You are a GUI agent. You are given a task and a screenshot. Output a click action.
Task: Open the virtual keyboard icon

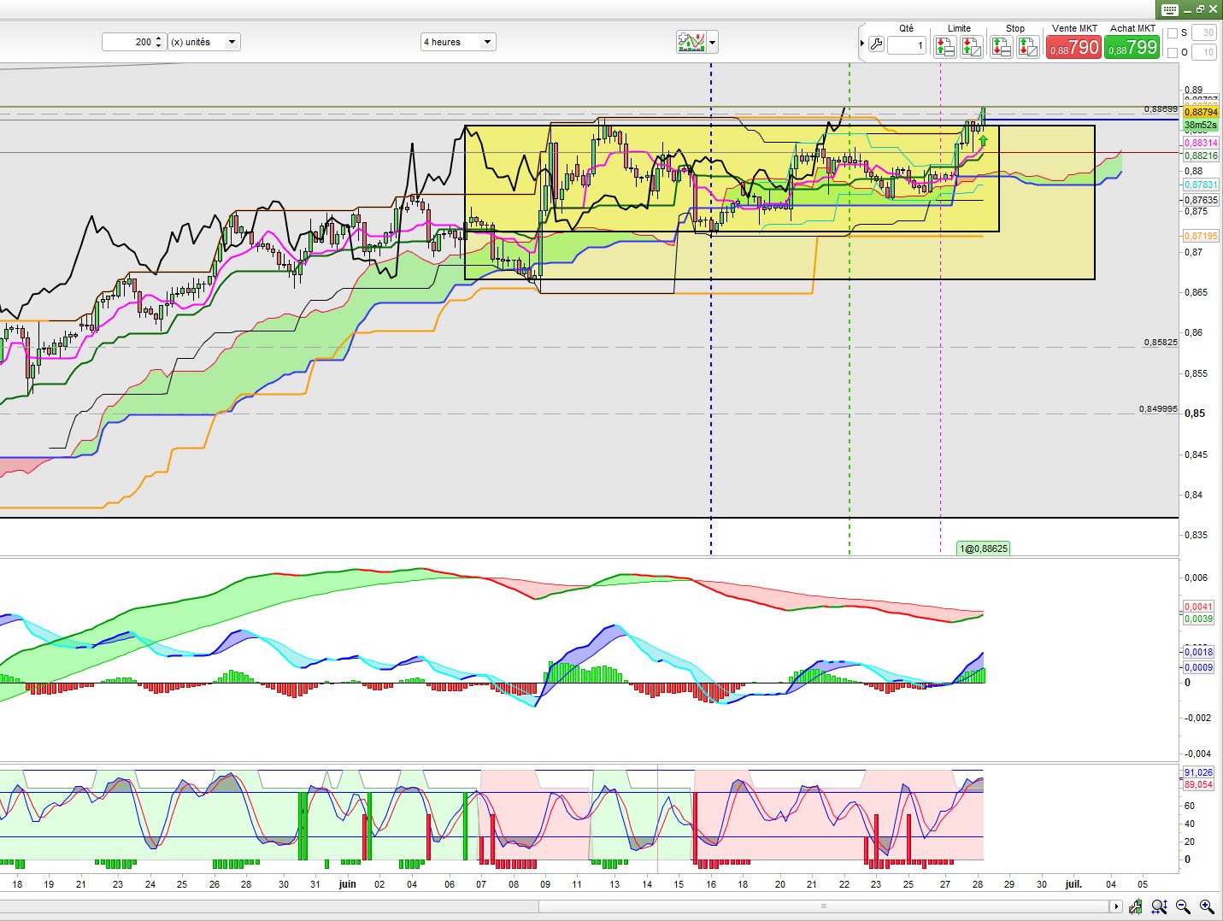[x=1169, y=9]
